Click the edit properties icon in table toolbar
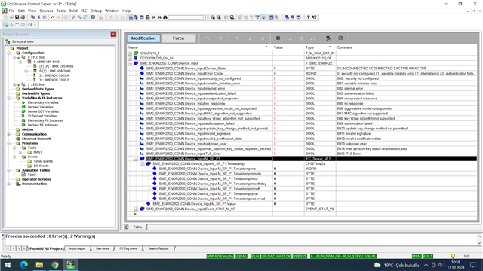Screen dimensions: 483x271 tap(328, 38)
